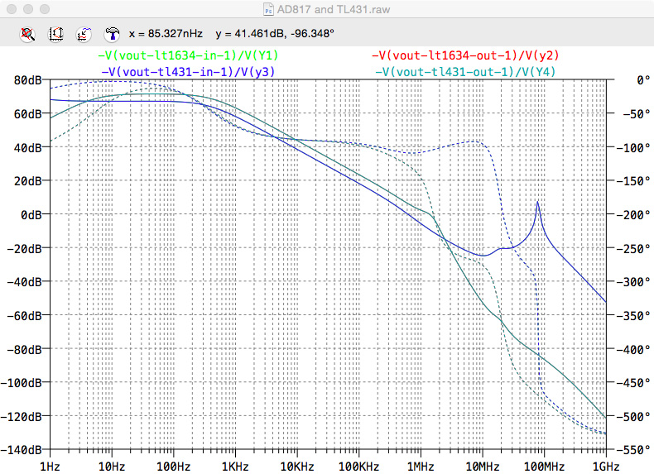Viewport: 654px width, 474px height.
Task: Click the 10KHz frequency axis label
Action: point(297,466)
